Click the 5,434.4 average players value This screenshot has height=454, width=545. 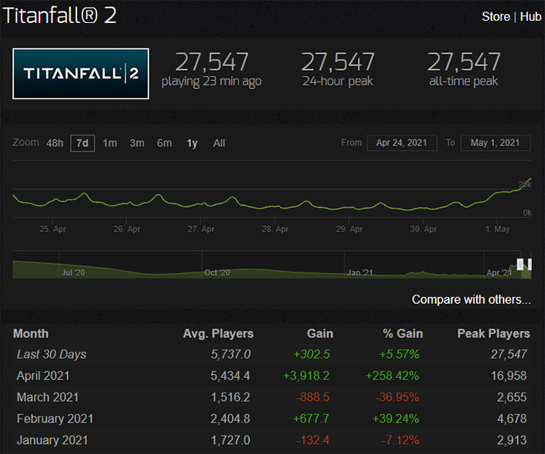[x=230, y=376]
